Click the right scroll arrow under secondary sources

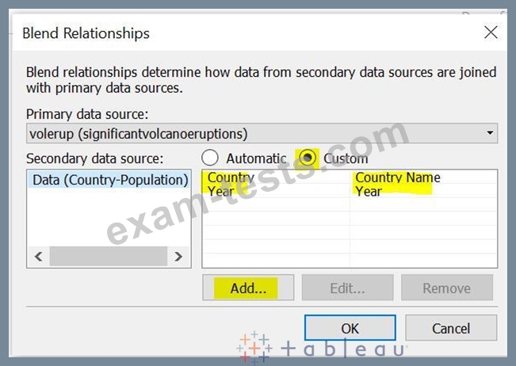coord(178,256)
